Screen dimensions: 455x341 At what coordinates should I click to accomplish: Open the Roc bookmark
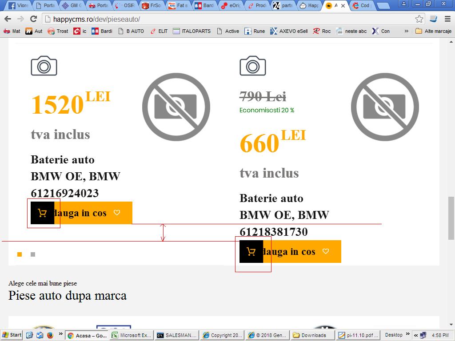[x=322, y=31]
